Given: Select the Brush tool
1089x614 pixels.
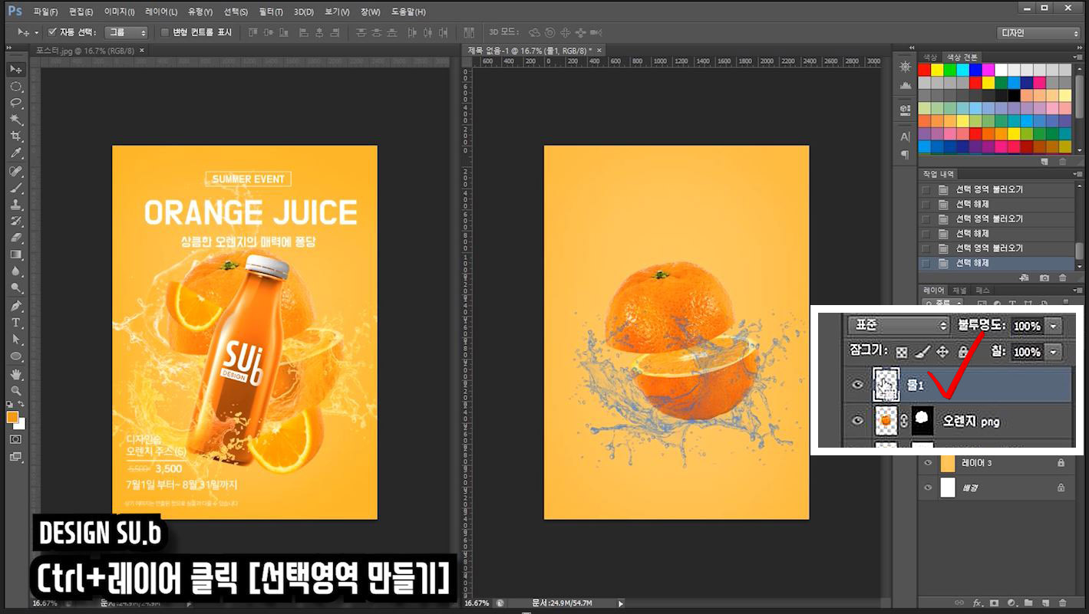Looking at the screenshot, I should click(15, 188).
